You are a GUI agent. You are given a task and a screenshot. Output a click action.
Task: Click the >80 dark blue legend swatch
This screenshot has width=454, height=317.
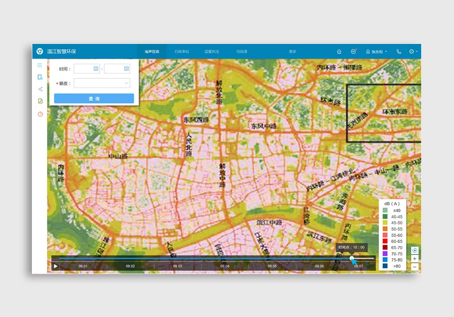pos(385,266)
